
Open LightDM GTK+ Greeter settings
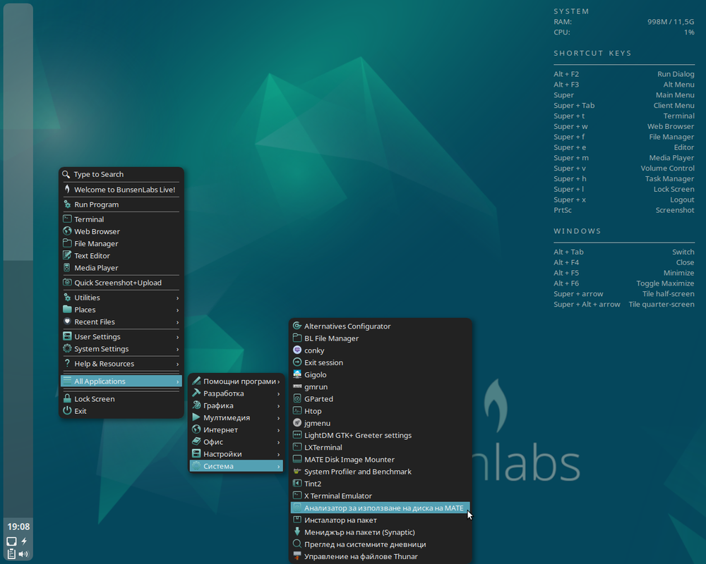point(381,435)
